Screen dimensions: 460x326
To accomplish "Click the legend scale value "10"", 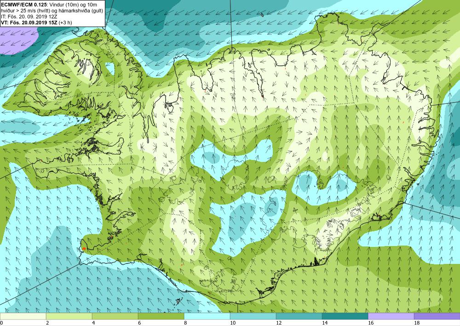I will coord(233,323).
